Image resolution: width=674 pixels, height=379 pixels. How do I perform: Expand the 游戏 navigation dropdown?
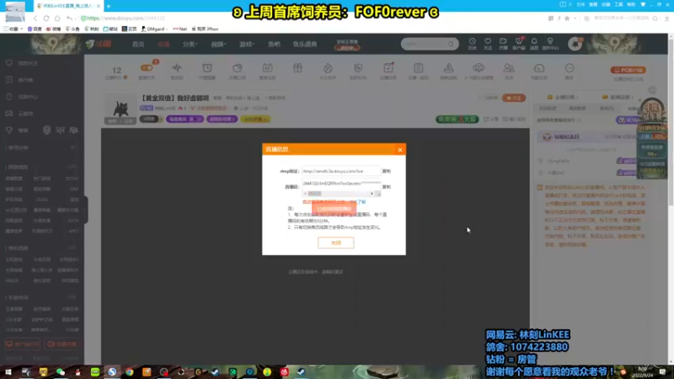[x=247, y=45]
